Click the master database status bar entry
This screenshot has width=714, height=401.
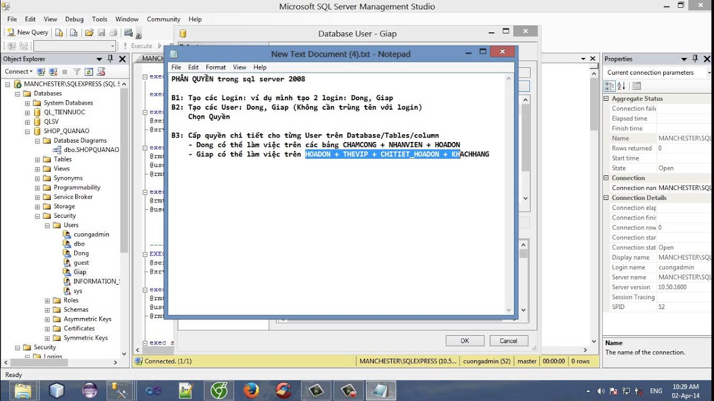[527, 361]
